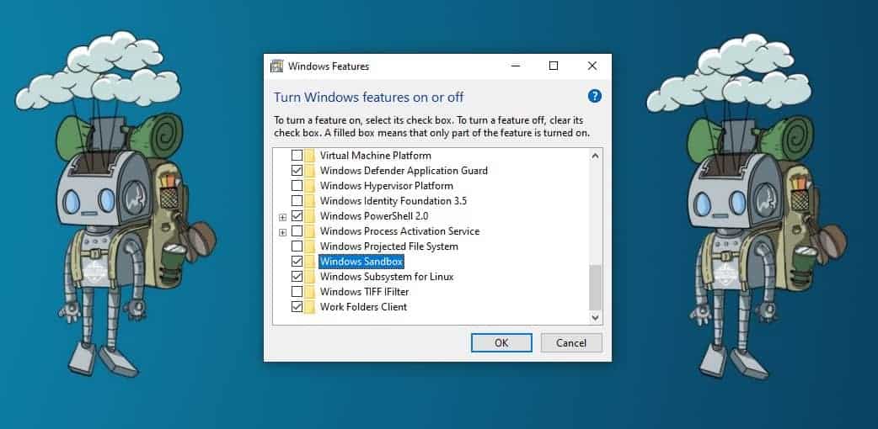
Task: Click the scrollbar down arrow
Action: click(595, 317)
